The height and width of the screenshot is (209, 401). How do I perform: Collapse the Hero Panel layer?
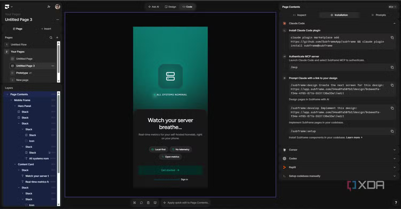pyautogui.click(x=15, y=106)
